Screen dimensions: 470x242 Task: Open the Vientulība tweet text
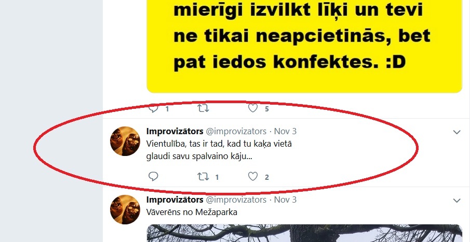coord(219,150)
